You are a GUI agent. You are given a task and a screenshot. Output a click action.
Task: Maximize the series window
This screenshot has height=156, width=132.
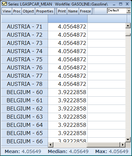[x=120, y=4]
